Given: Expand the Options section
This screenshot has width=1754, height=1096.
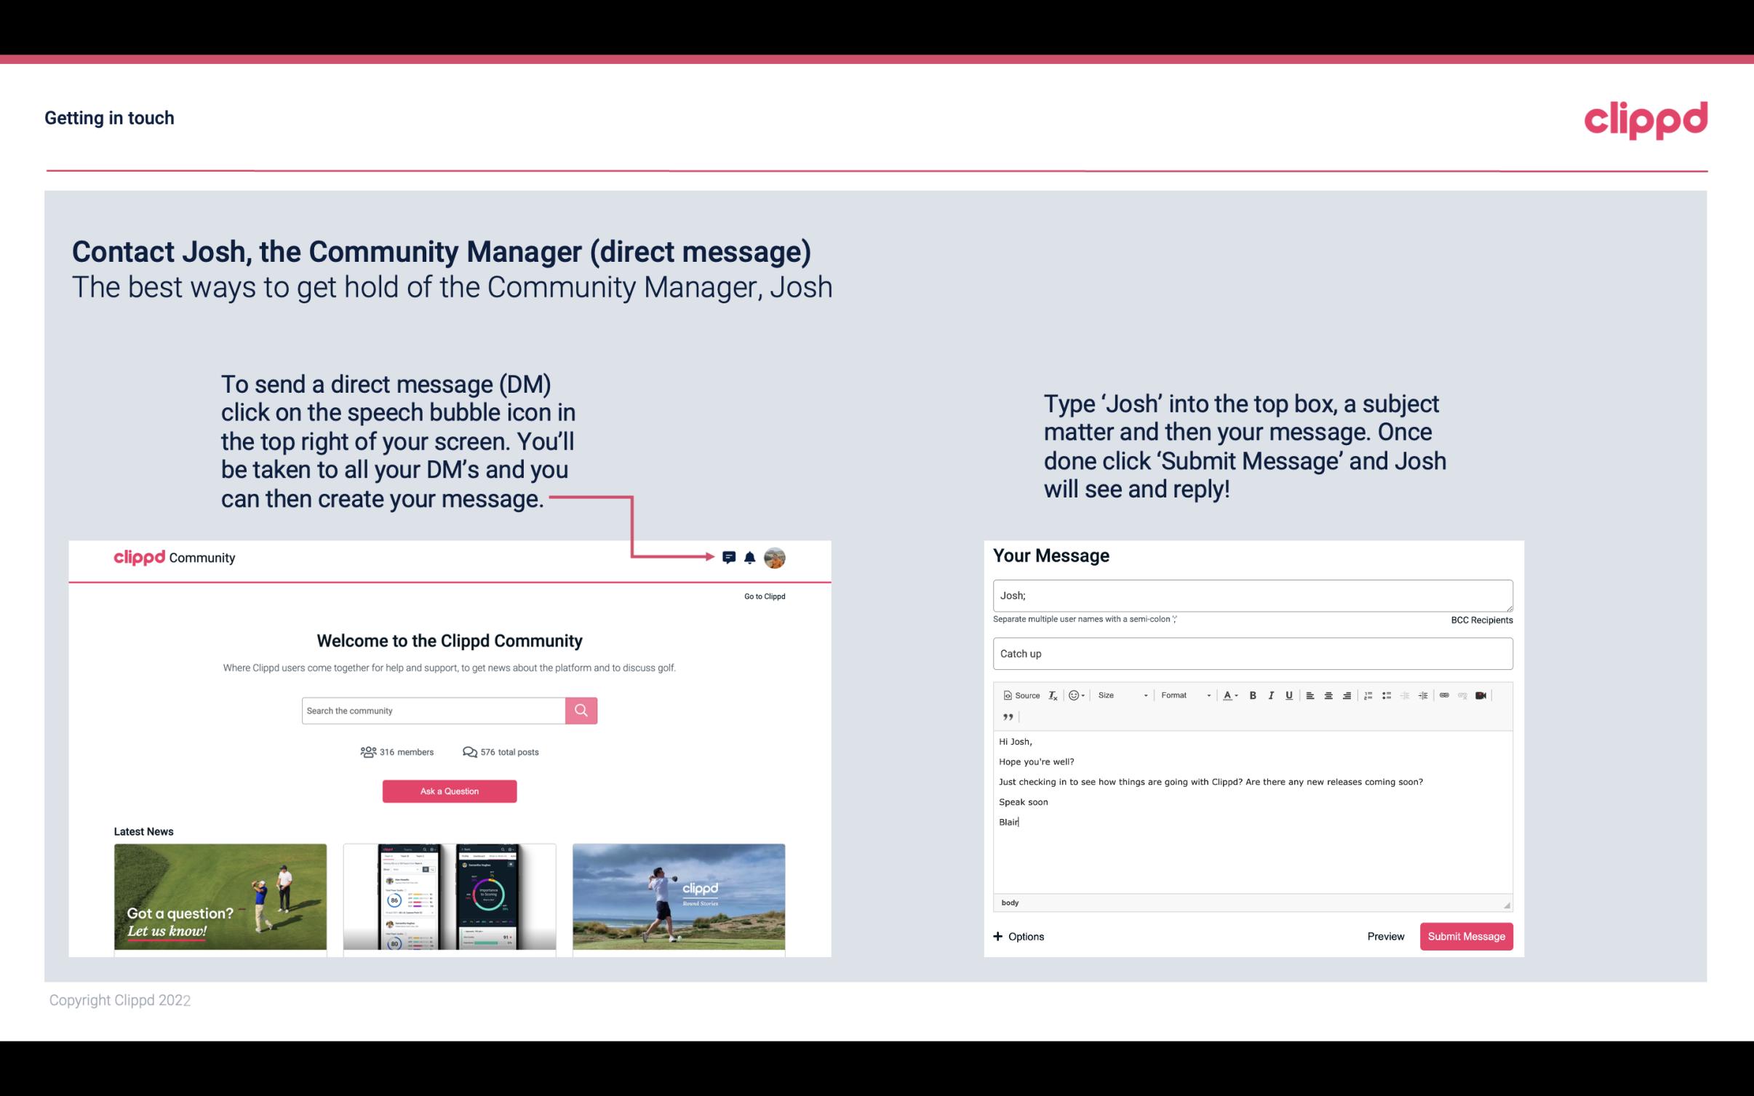Looking at the screenshot, I should point(1019,937).
